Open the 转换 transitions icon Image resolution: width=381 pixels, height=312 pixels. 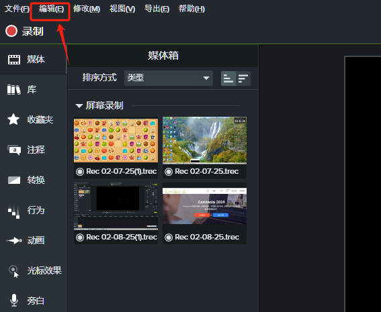[14, 180]
